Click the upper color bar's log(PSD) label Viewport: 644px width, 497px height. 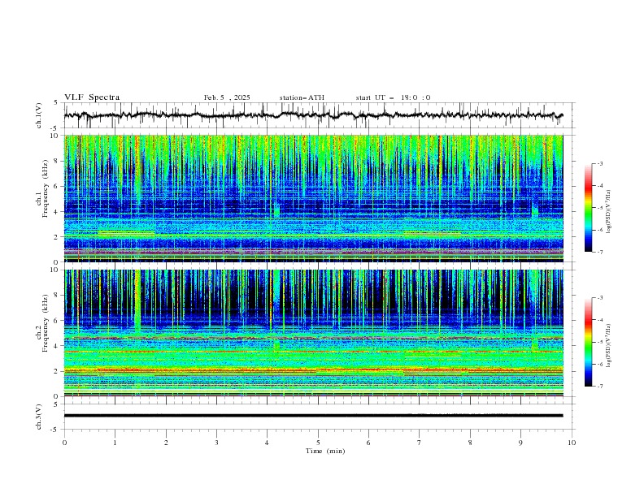tap(608, 212)
